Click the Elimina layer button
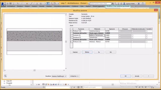The image size is (161, 90). (x=87, y=52)
